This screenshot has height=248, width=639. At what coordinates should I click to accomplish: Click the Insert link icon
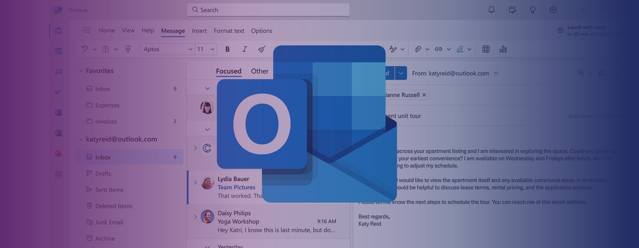(x=439, y=49)
